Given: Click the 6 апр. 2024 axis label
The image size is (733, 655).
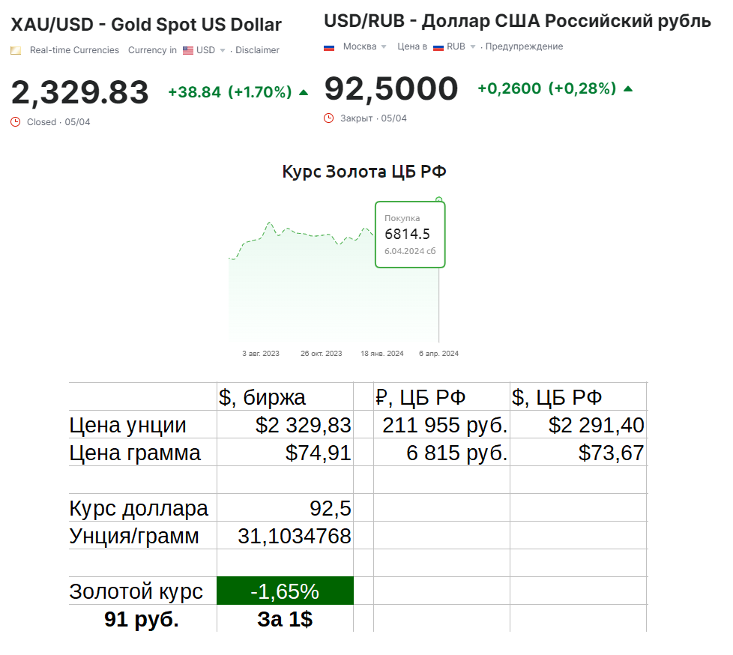Looking at the screenshot, I should (x=438, y=354).
